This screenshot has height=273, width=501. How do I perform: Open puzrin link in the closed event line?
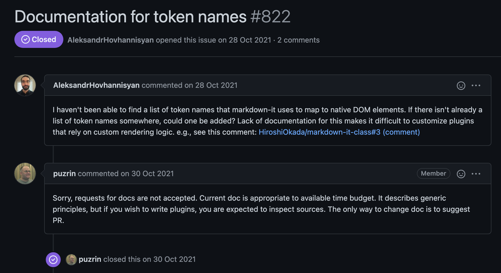coord(90,259)
